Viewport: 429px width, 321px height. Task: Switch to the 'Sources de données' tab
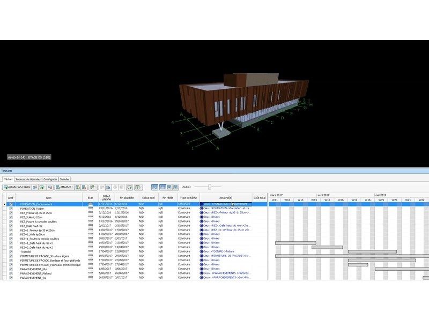point(28,179)
